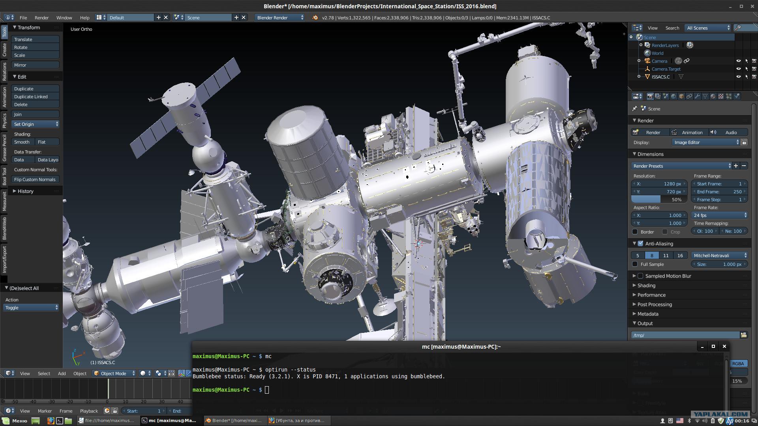Enable Border checkbox
758x426 pixels.
tap(635, 232)
